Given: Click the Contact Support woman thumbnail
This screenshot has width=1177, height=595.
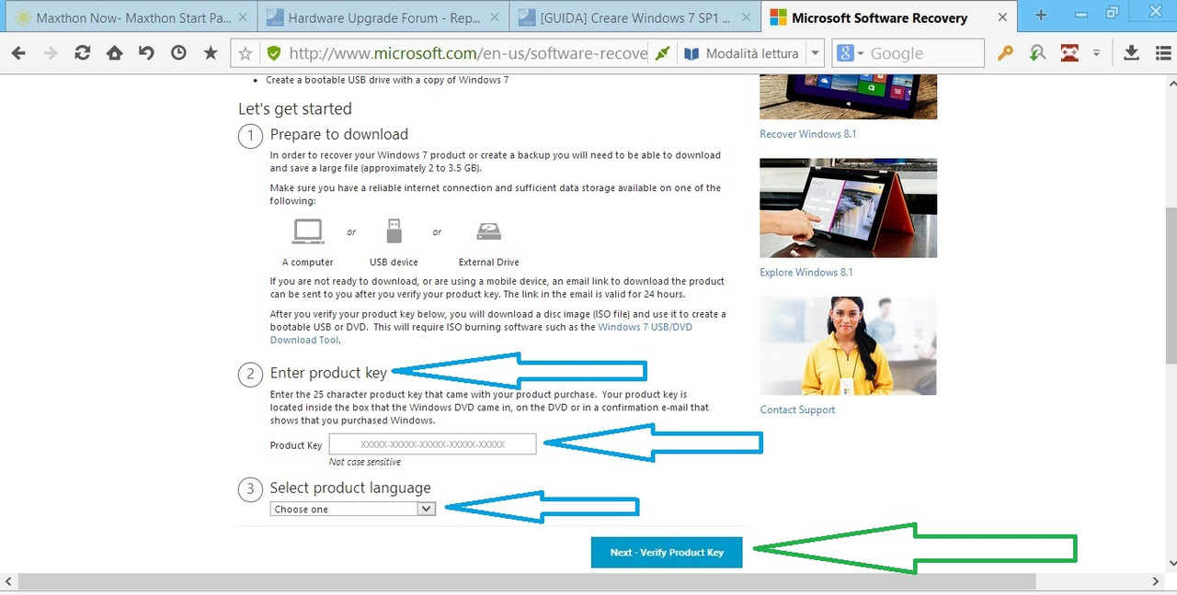Looking at the screenshot, I should coord(848,345).
